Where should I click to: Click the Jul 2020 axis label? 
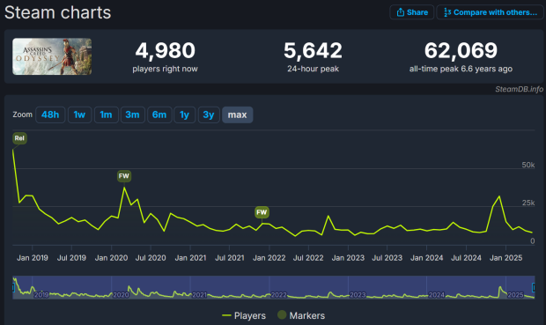[x=151, y=258]
